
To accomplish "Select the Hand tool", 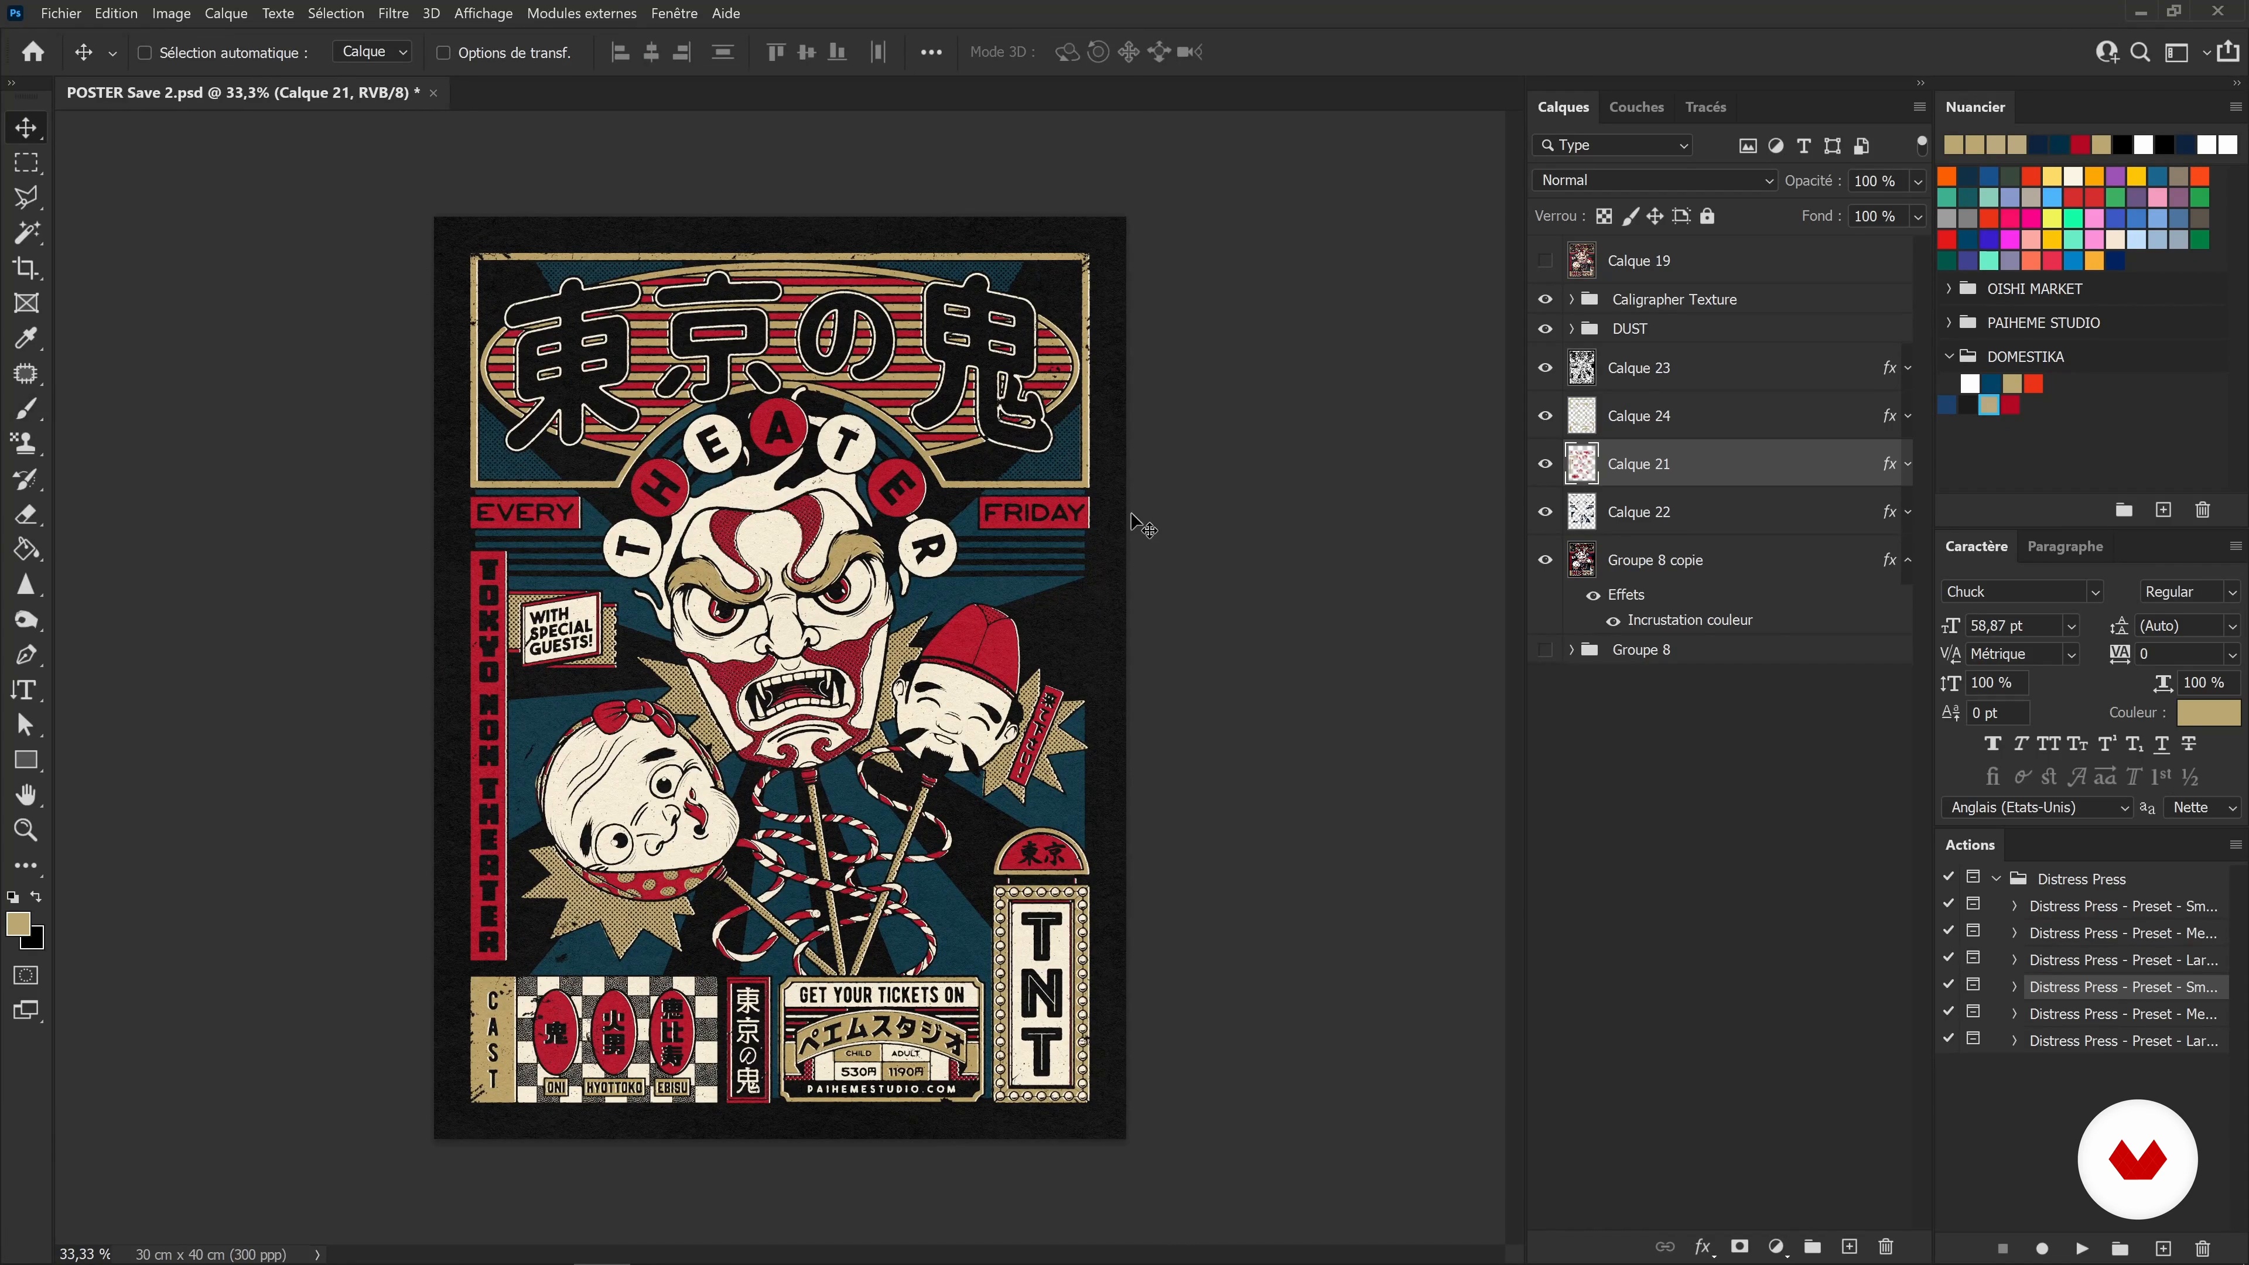I will pos(26,795).
